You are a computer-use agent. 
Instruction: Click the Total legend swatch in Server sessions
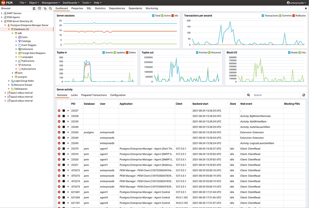click(153, 16)
